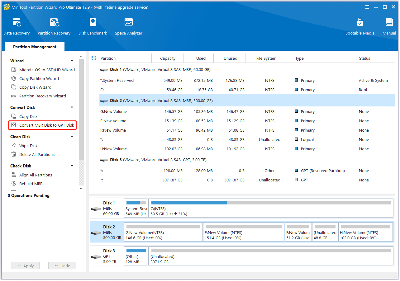Click the sidebar scroll up arrow
Viewport: 400px width, 281px height.
[x=81, y=56]
